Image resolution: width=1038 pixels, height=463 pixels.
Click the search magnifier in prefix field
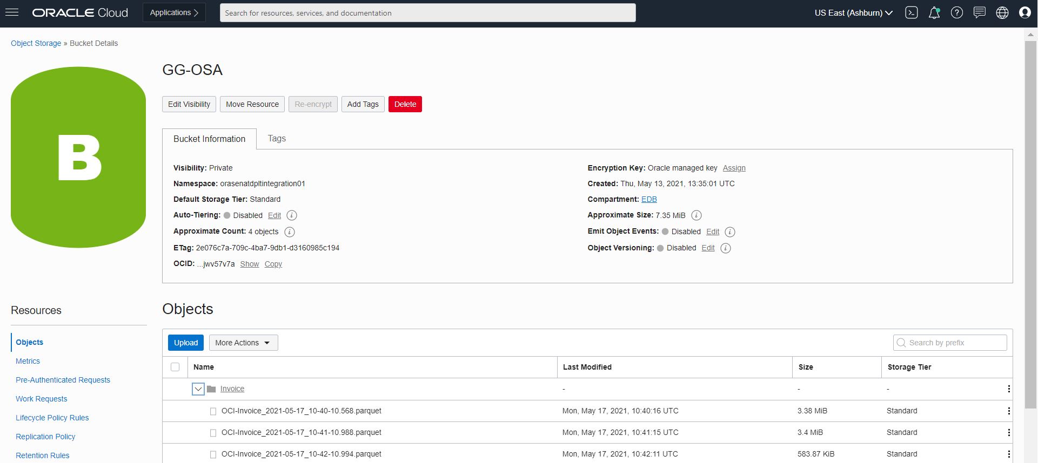[x=901, y=343]
